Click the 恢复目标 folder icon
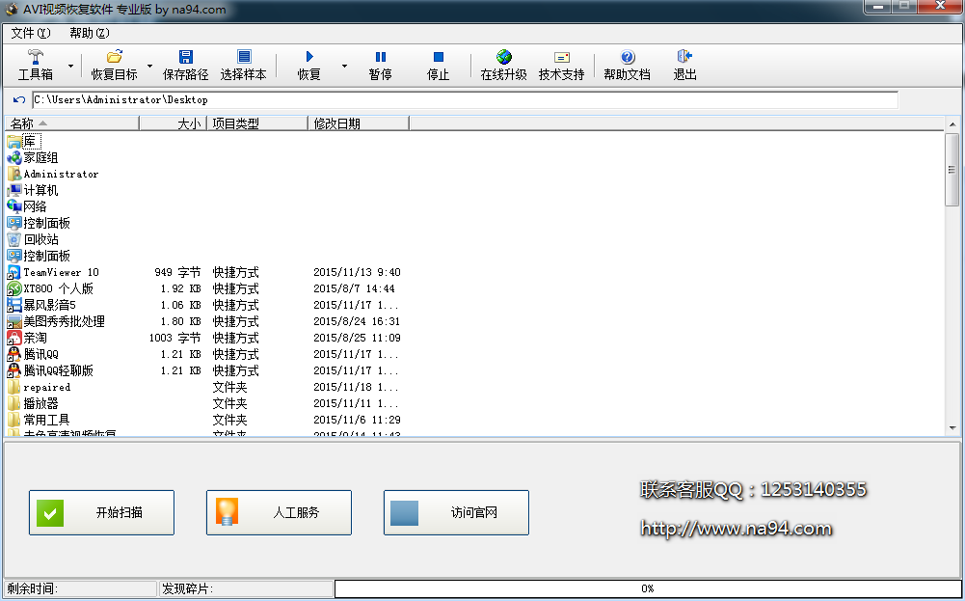965x601 pixels. (x=114, y=58)
